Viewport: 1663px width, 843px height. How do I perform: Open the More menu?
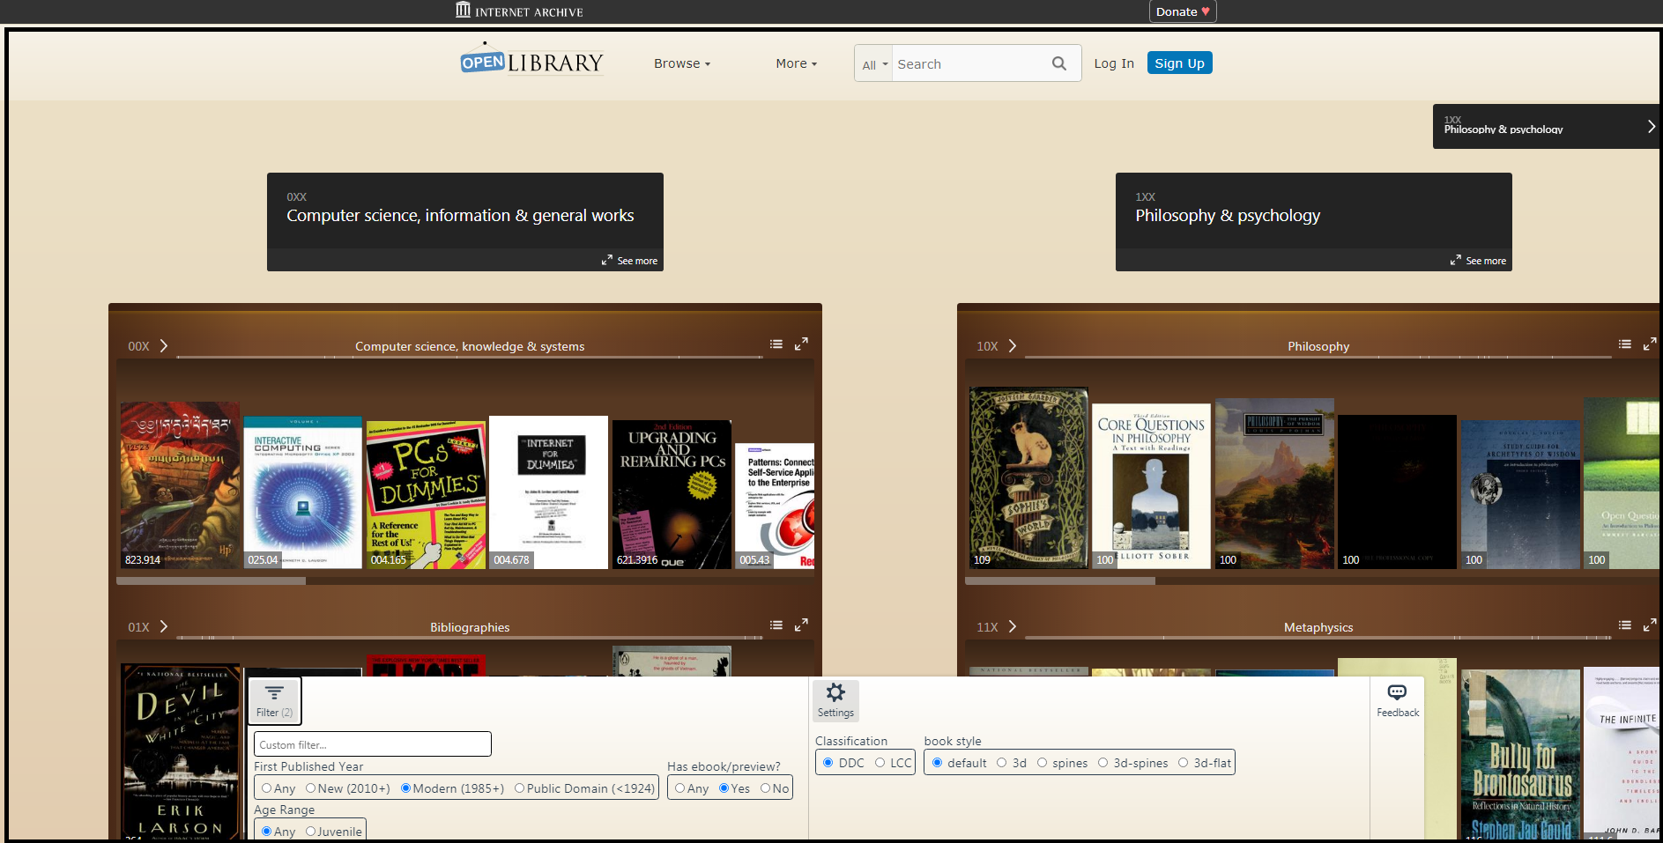(x=794, y=63)
